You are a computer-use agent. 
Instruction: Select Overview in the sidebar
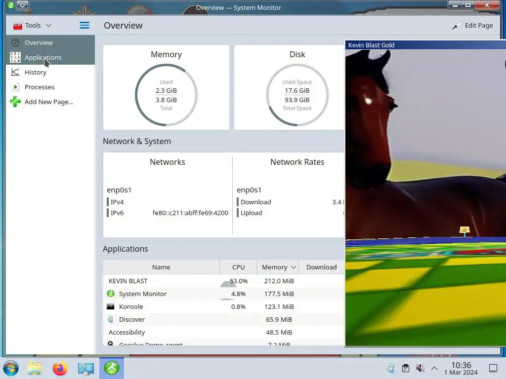click(x=50, y=42)
